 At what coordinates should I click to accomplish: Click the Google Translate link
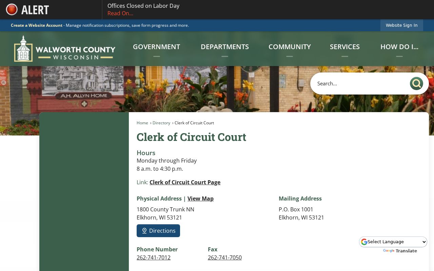pos(400,251)
